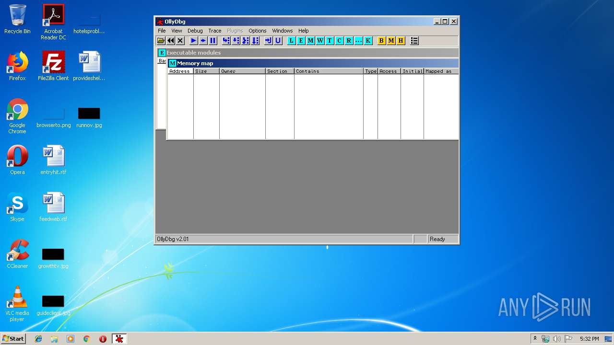This screenshot has height=345, width=614.
Task: Select the CCleaner desktop icon
Action: click(x=17, y=254)
